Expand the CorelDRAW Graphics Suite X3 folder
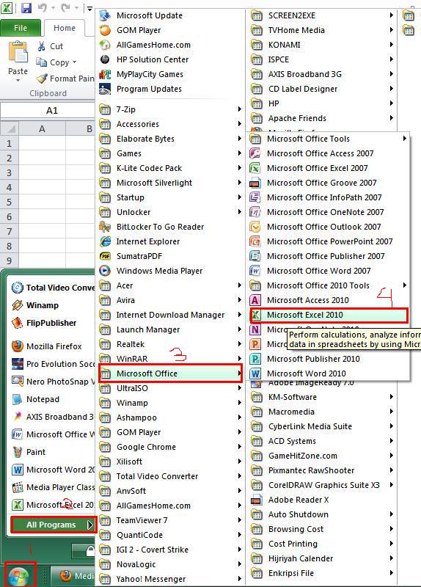 coord(323,485)
